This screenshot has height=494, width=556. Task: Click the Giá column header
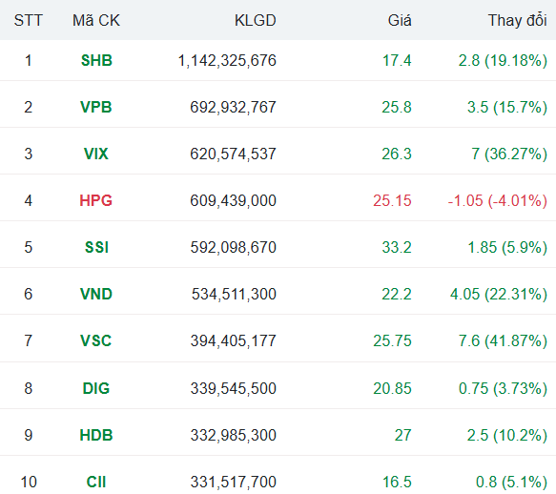pos(400,21)
